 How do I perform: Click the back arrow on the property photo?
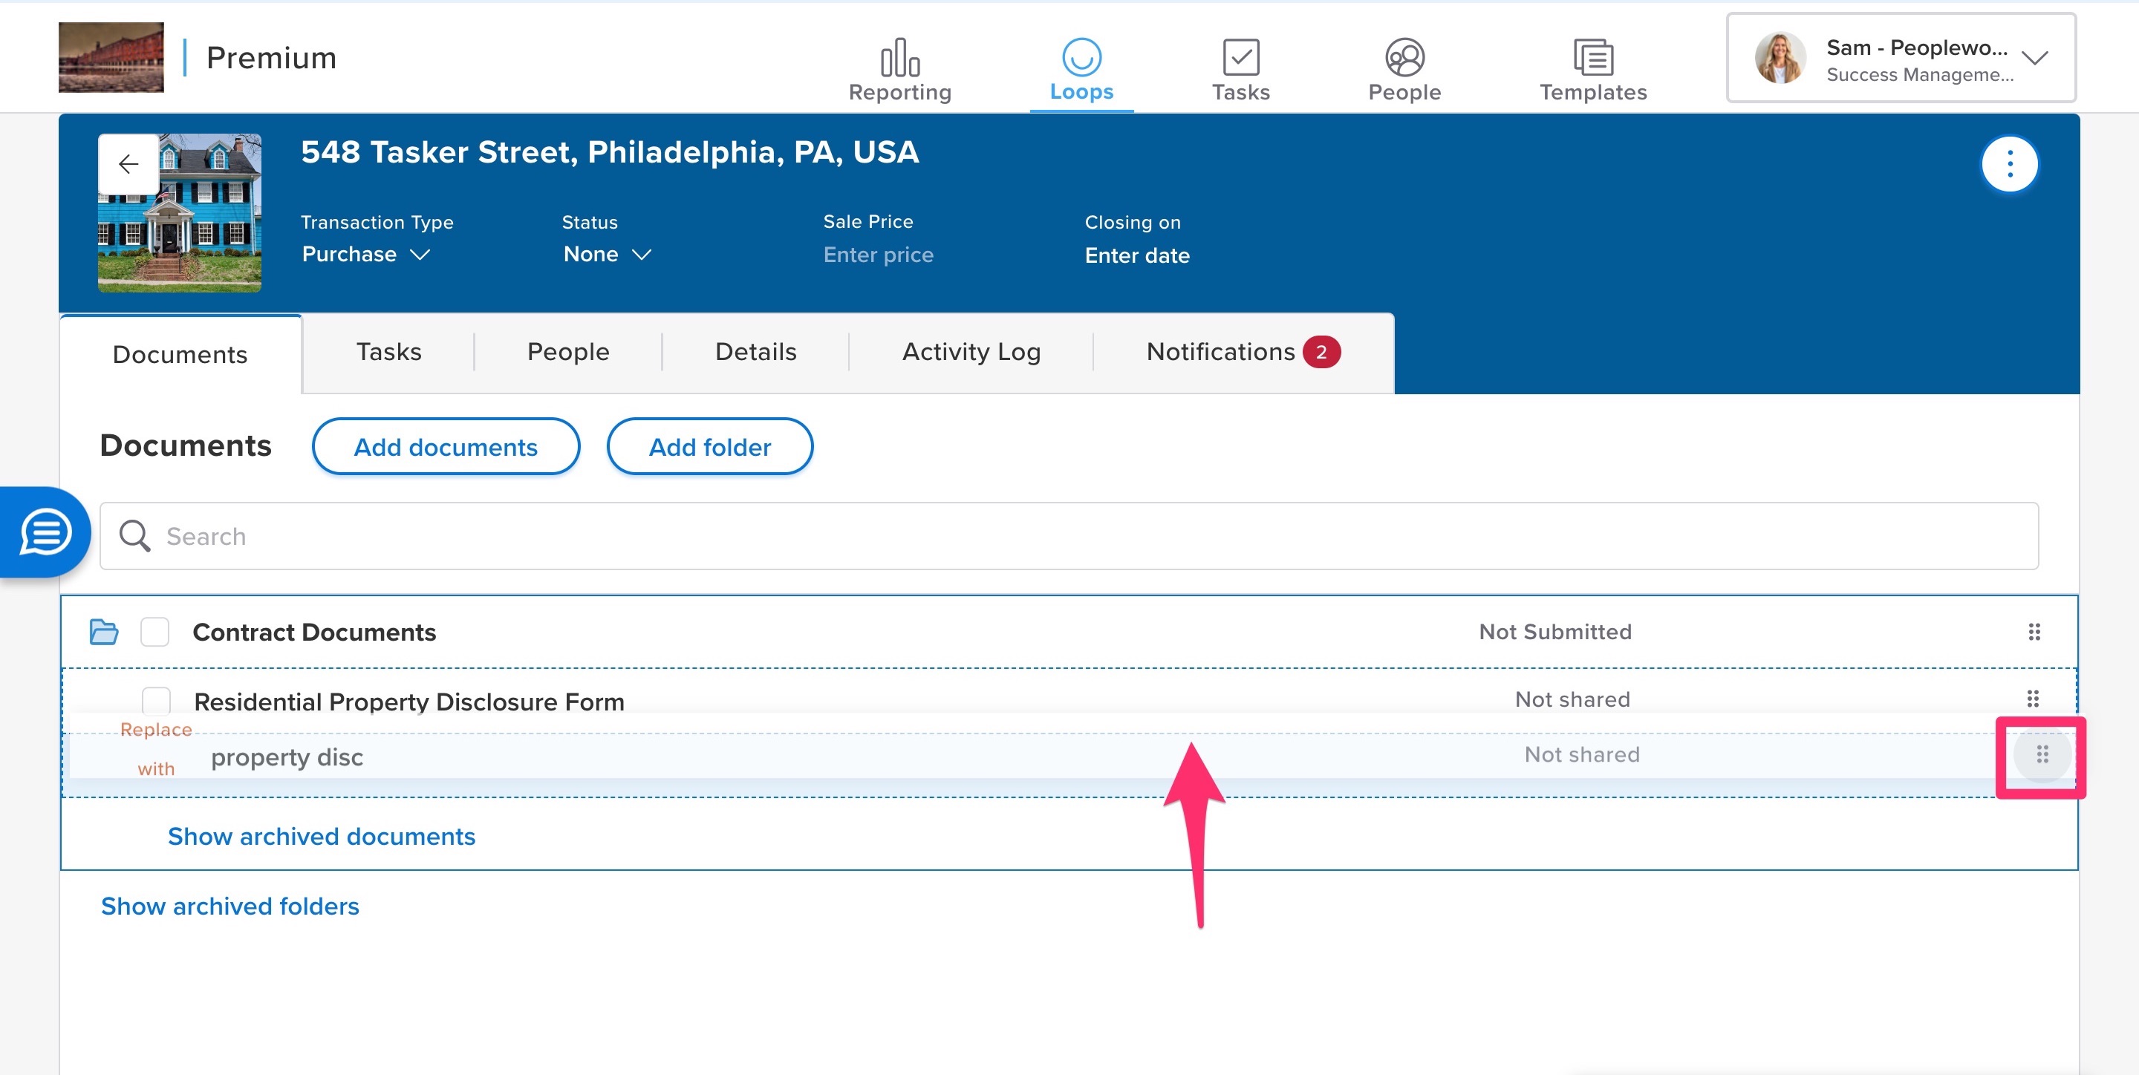coord(128,164)
